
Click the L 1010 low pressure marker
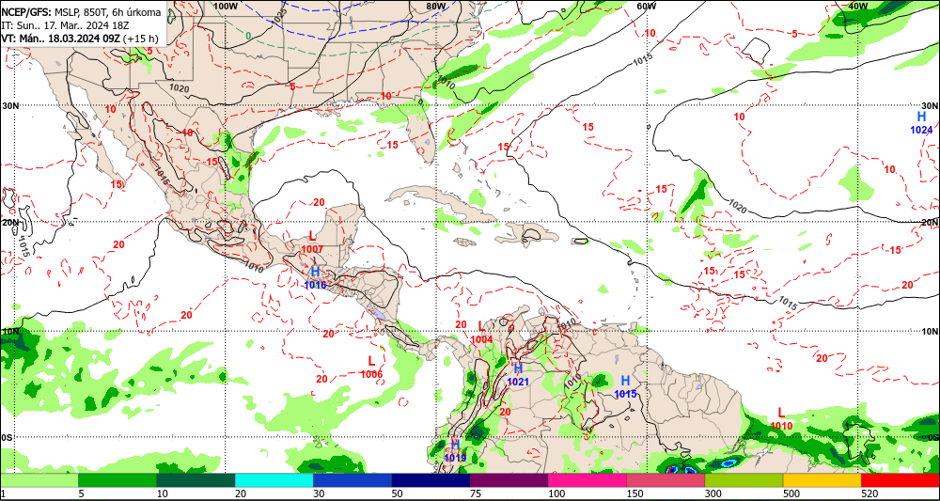click(781, 418)
